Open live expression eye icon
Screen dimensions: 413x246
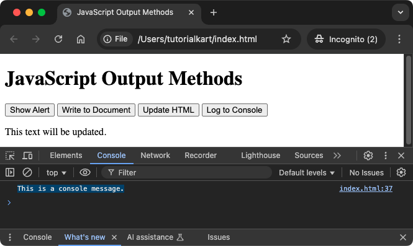(x=85, y=172)
